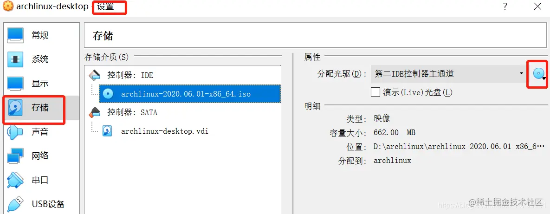Toggle the 演示(Live)光盘 checkbox

375,92
